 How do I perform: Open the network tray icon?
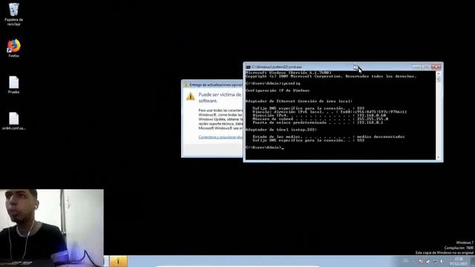435,261
